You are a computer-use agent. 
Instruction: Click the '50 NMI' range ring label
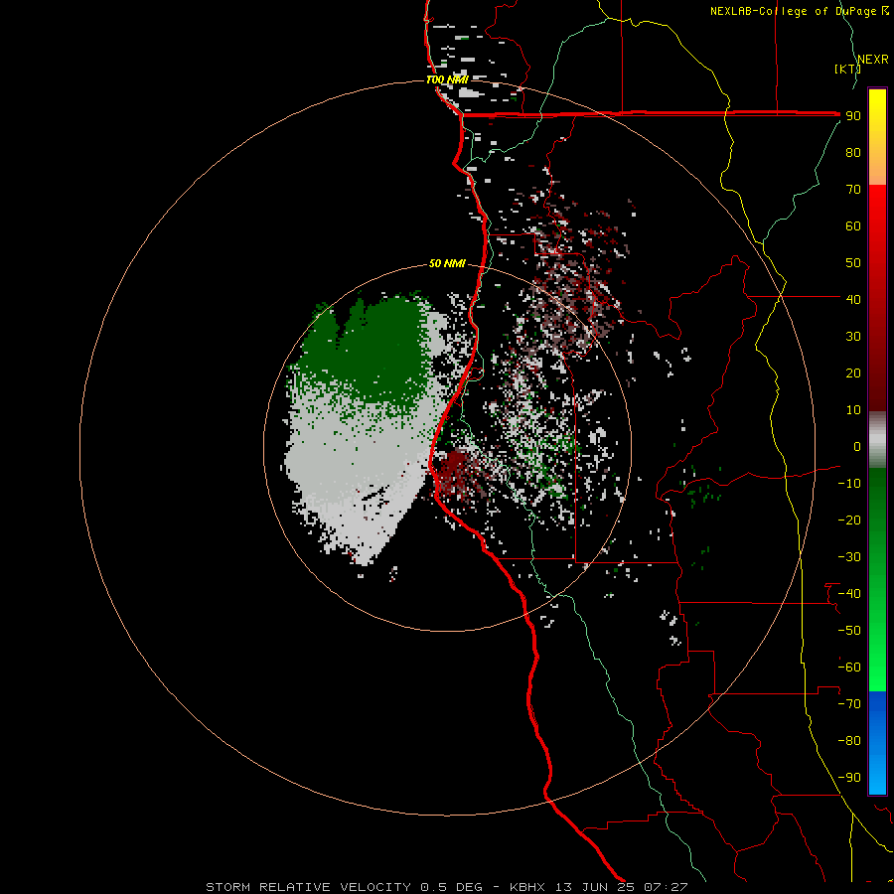[447, 263]
